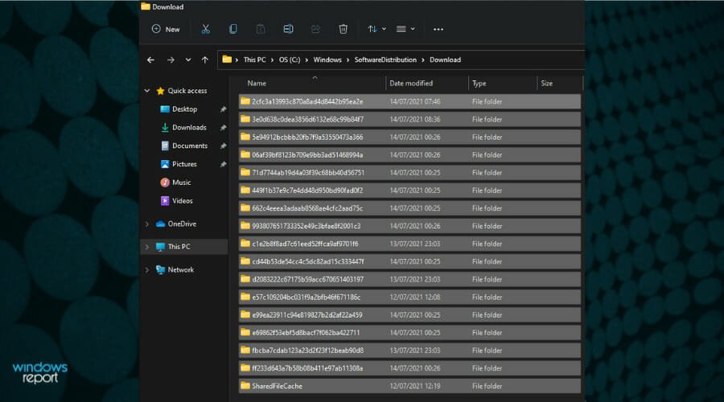The image size is (724, 402).
Task: Open Downloads in Quick access
Action: [189, 127]
